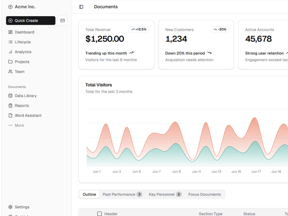Open the Focus Documents tab
This screenshot has height=216, width=288.
coord(204,194)
